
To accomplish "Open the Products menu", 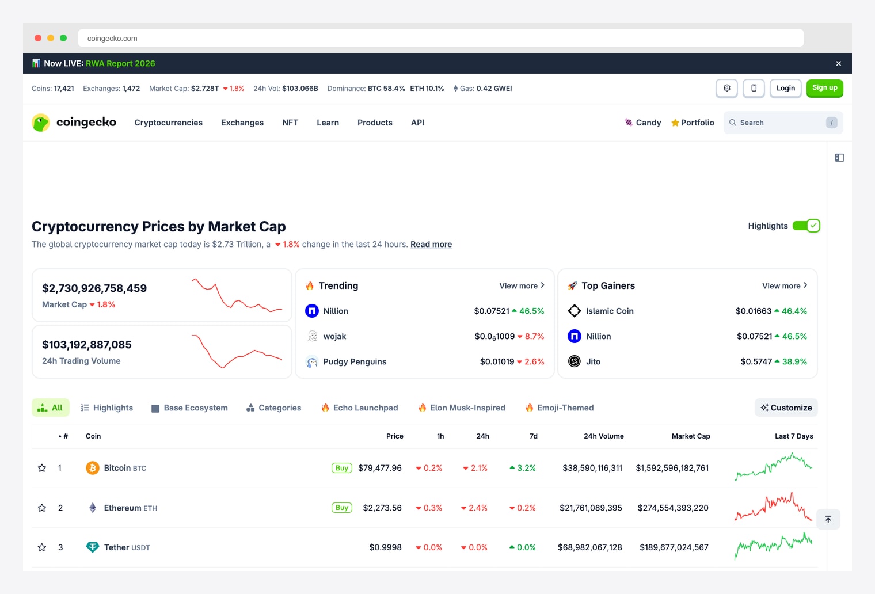I will (x=375, y=123).
